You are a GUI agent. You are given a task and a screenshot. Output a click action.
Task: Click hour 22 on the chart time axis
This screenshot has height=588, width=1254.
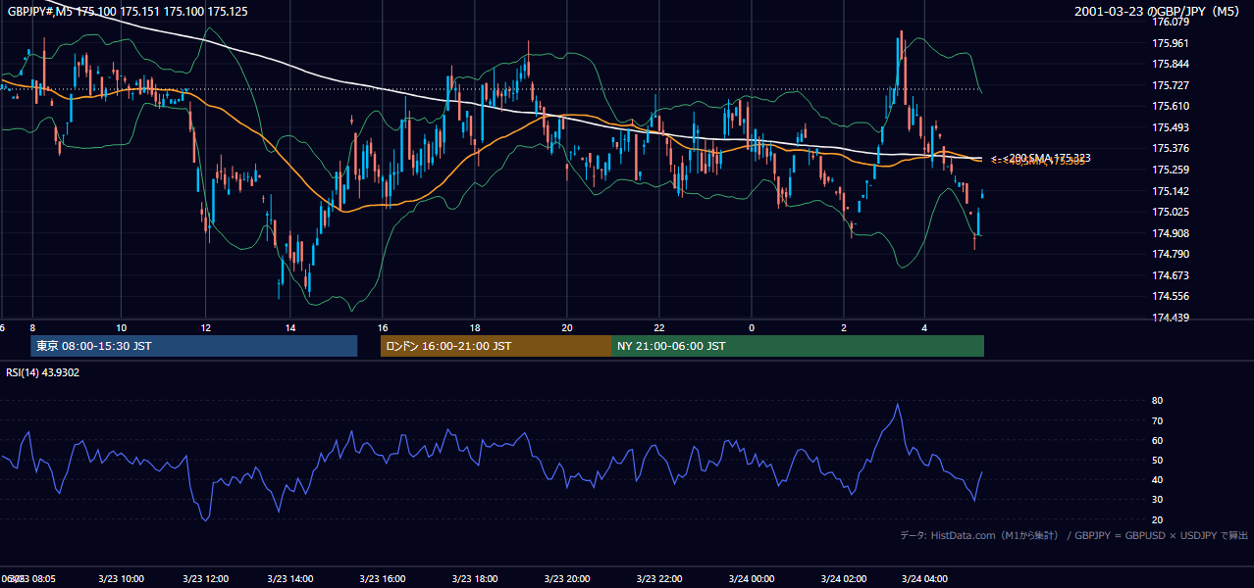tap(659, 327)
